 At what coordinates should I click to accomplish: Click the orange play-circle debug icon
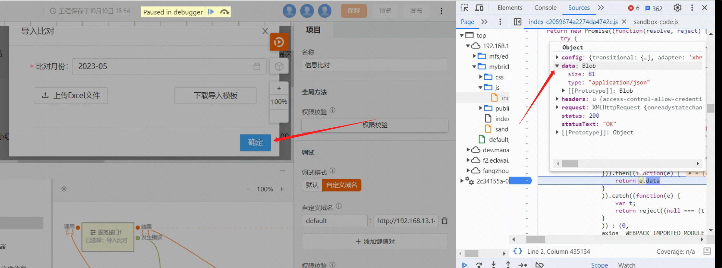279,42
